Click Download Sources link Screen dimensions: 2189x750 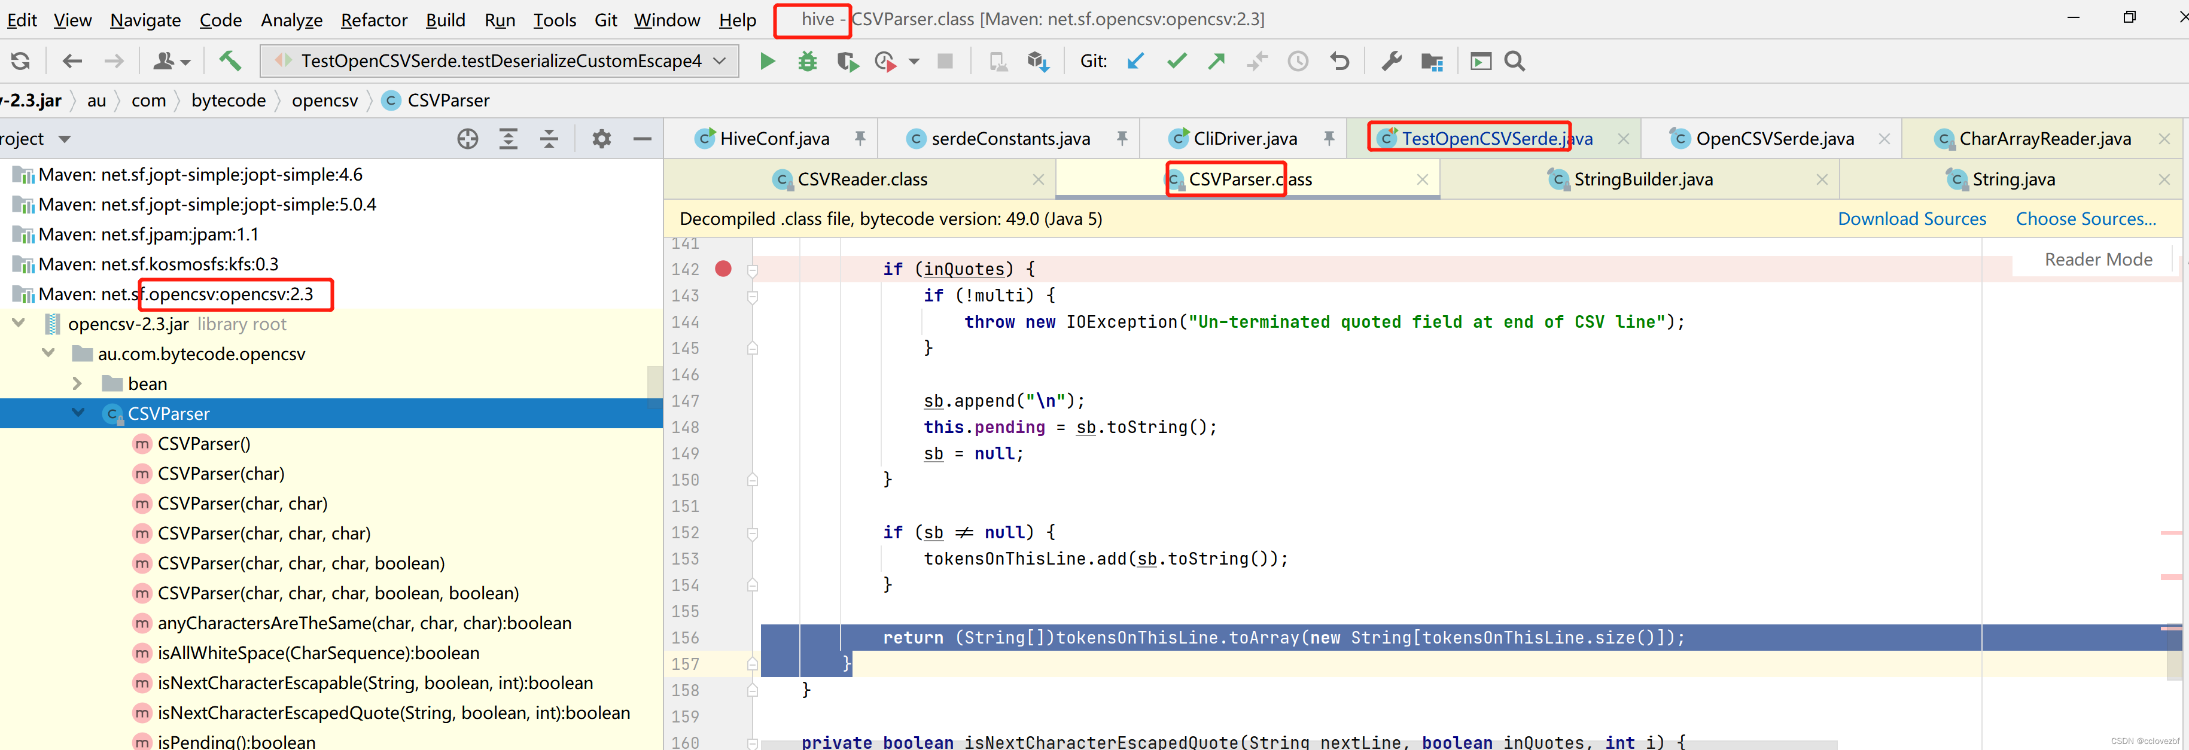pos(1911,219)
